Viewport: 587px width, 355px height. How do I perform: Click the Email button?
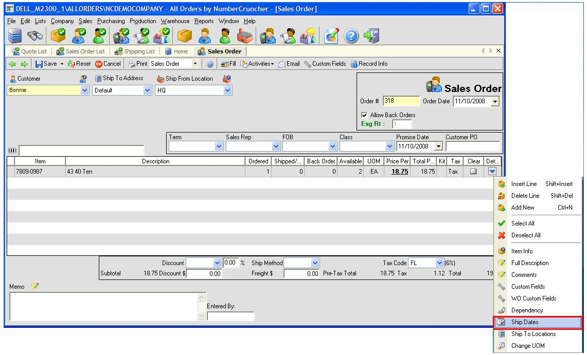[289, 64]
